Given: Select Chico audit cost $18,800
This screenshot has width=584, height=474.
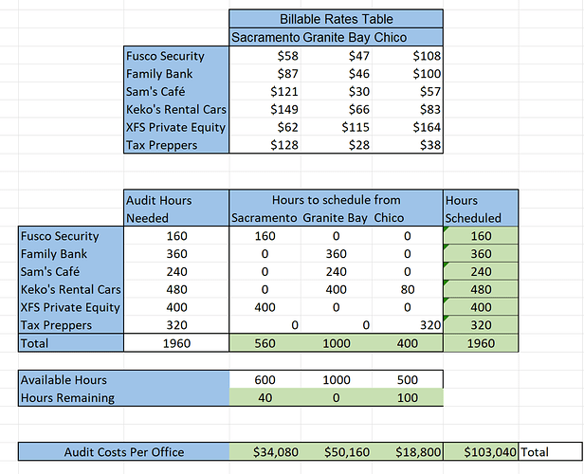Looking at the screenshot, I should (x=408, y=451).
